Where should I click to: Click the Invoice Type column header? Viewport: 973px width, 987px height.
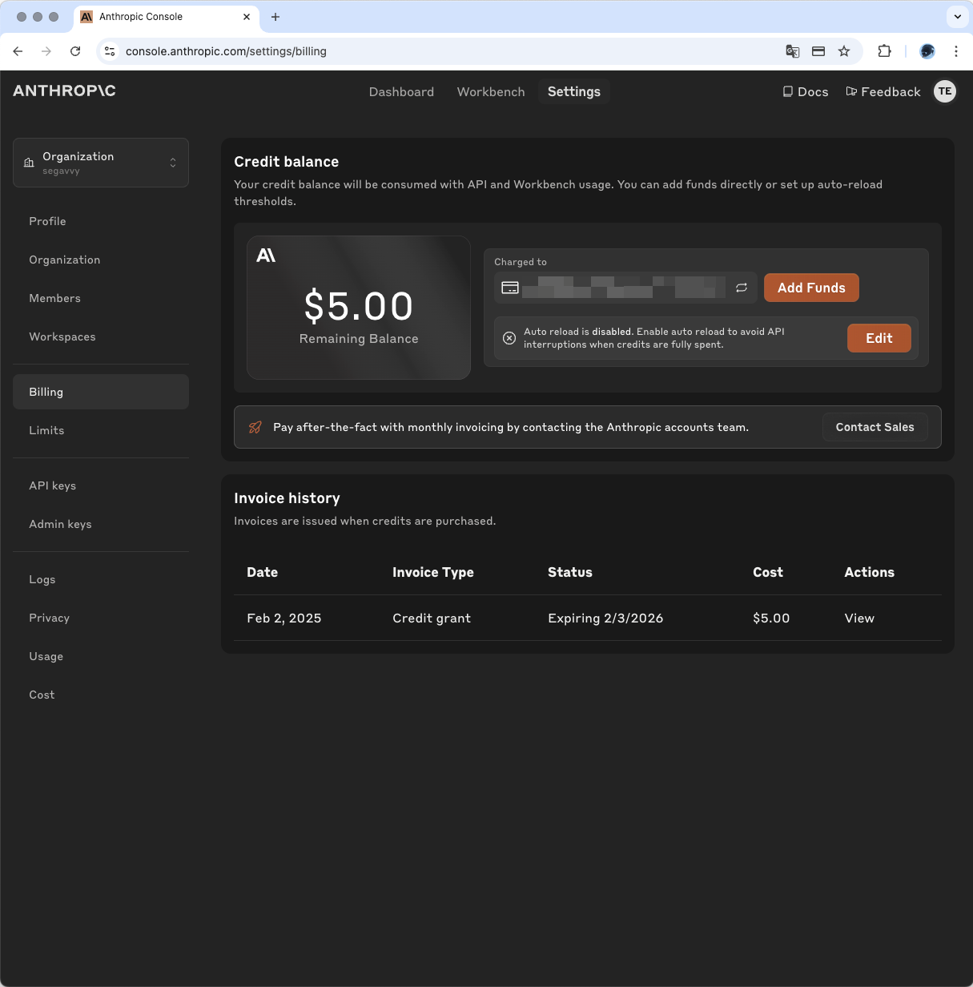[x=433, y=572]
